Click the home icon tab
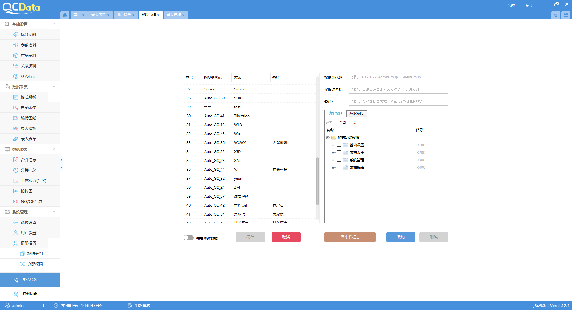Screen dimensions: 572x310 click(x=65, y=15)
